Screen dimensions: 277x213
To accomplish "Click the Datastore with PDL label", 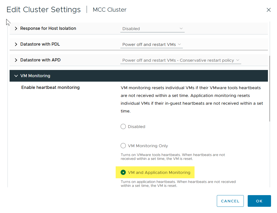I will (40, 44).
